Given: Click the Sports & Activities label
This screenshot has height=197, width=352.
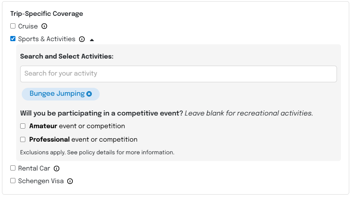Looking at the screenshot, I should click(47, 39).
